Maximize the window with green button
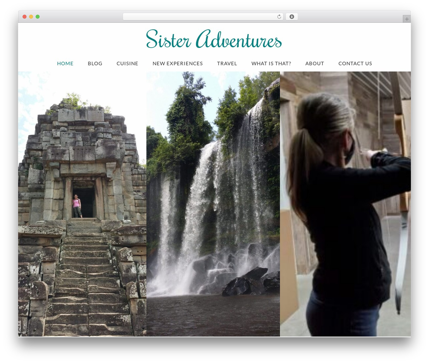The image size is (429, 363). point(38,17)
